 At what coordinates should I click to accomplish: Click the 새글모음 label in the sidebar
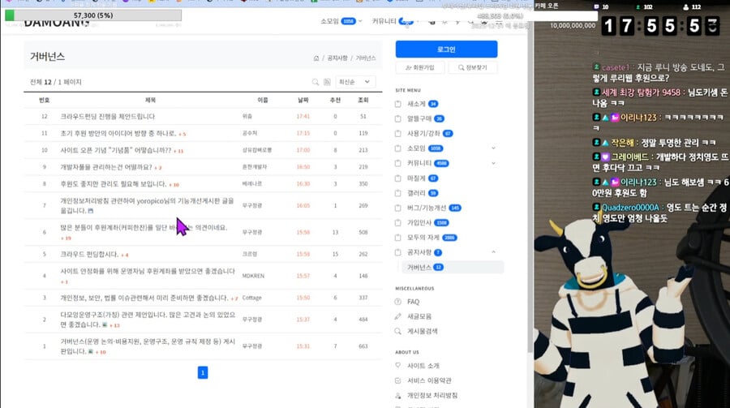click(419, 316)
